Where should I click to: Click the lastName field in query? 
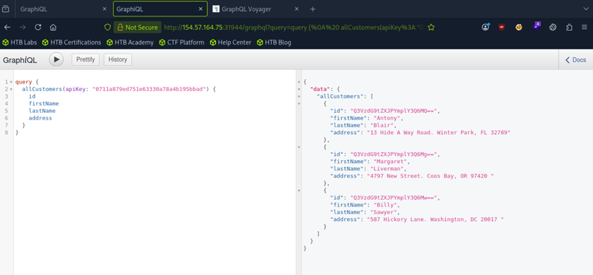(42, 111)
